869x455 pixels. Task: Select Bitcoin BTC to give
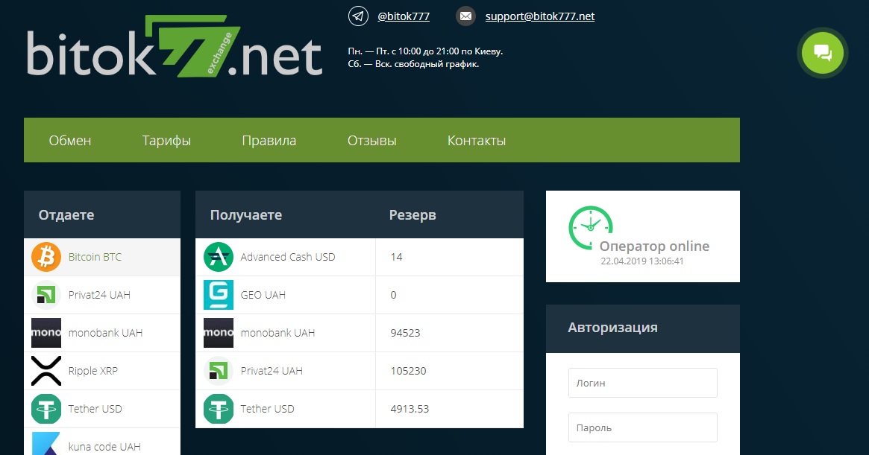click(x=102, y=257)
